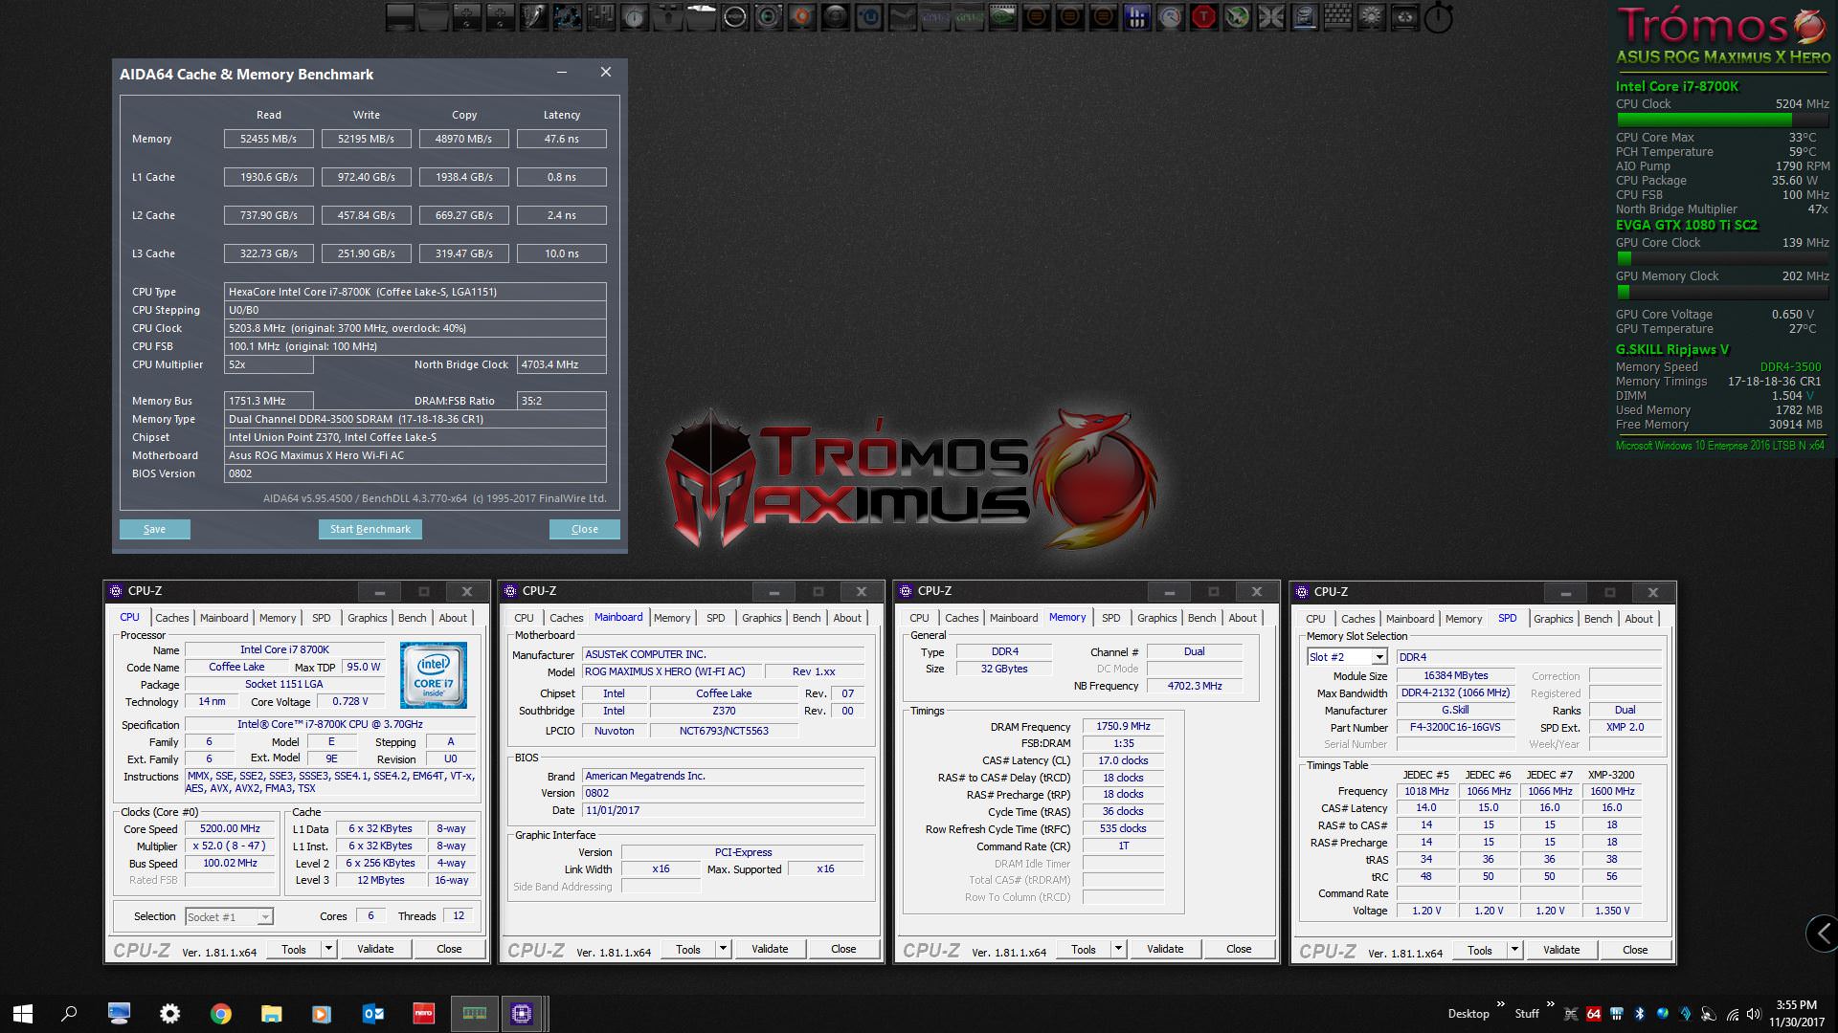Screen dimensions: 1838x1033
Task: Click the jet plane dock icon
Action: (x=1237, y=17)
